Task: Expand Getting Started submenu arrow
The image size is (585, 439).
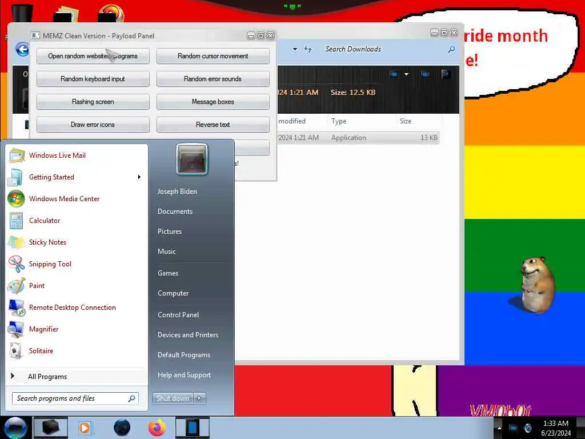Action: click(139, 177)
